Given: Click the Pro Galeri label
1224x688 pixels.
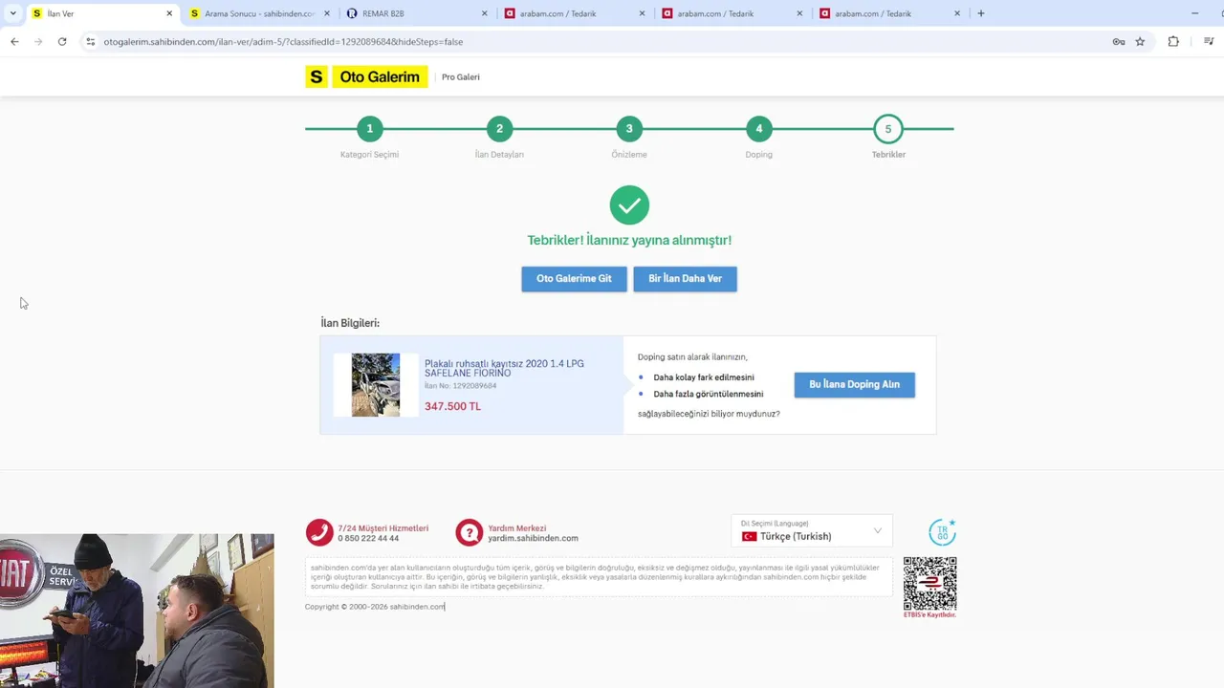Looking at the screenshot, I should click(461, 77).
